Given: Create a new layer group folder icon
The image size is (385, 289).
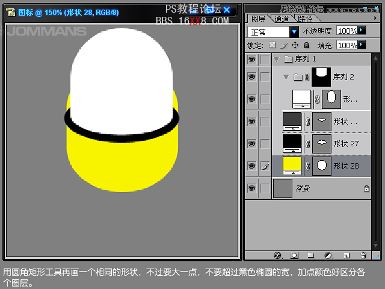Looking at the screenshot, I should click(312, 255).
